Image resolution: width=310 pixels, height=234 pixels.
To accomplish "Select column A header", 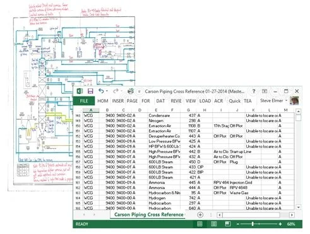I will (91, 110).
